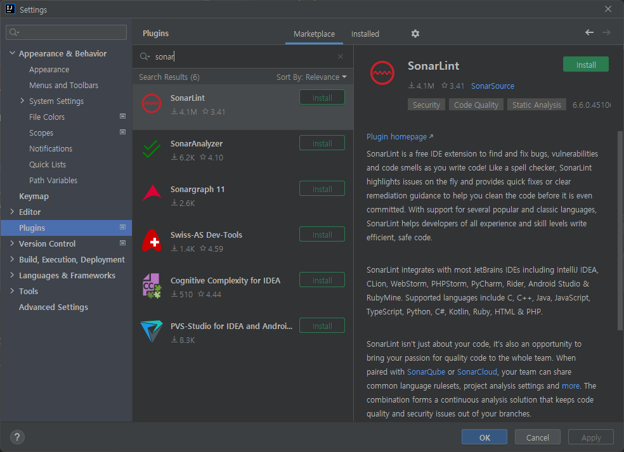Click the plugin search magnifier icon
Image resolution: width=624 pixels, height=452 pixels.
(145, 56)
